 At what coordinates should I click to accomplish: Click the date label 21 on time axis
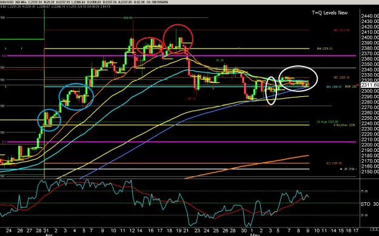coord(186,231)
